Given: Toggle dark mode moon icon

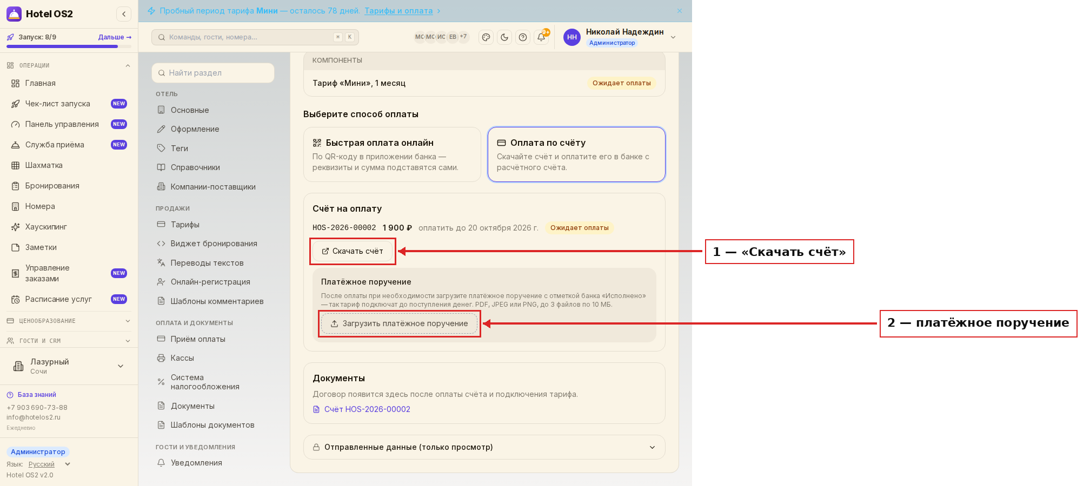Looking at the screenshot, I should click(504, 37).
